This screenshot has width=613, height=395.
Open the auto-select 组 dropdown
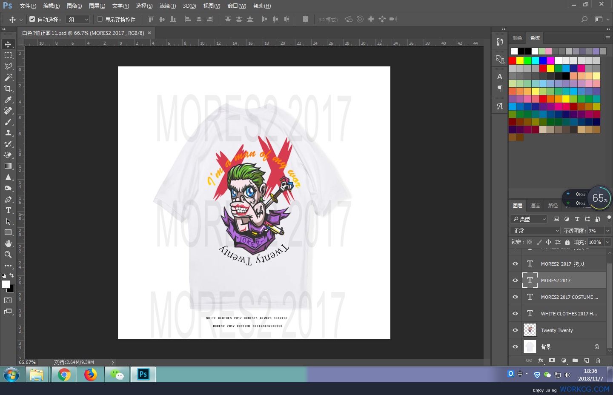[x=77, y=20]
